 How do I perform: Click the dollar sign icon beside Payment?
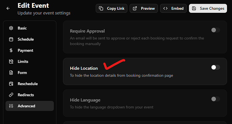pyautogui.click(x=11, y=51)
